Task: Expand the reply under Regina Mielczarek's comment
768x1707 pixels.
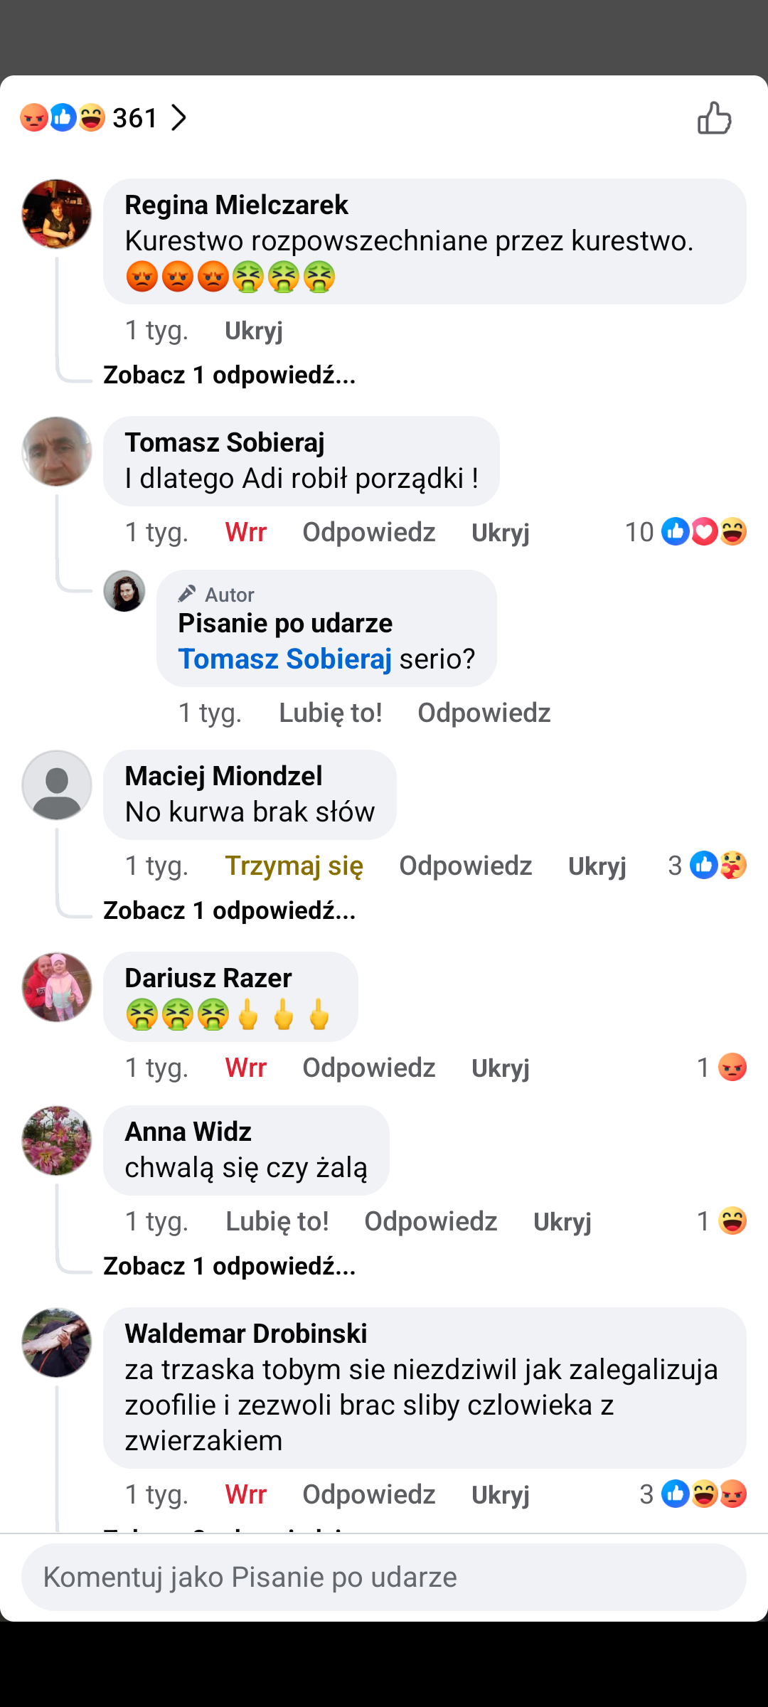Action: tap(229, 375)
